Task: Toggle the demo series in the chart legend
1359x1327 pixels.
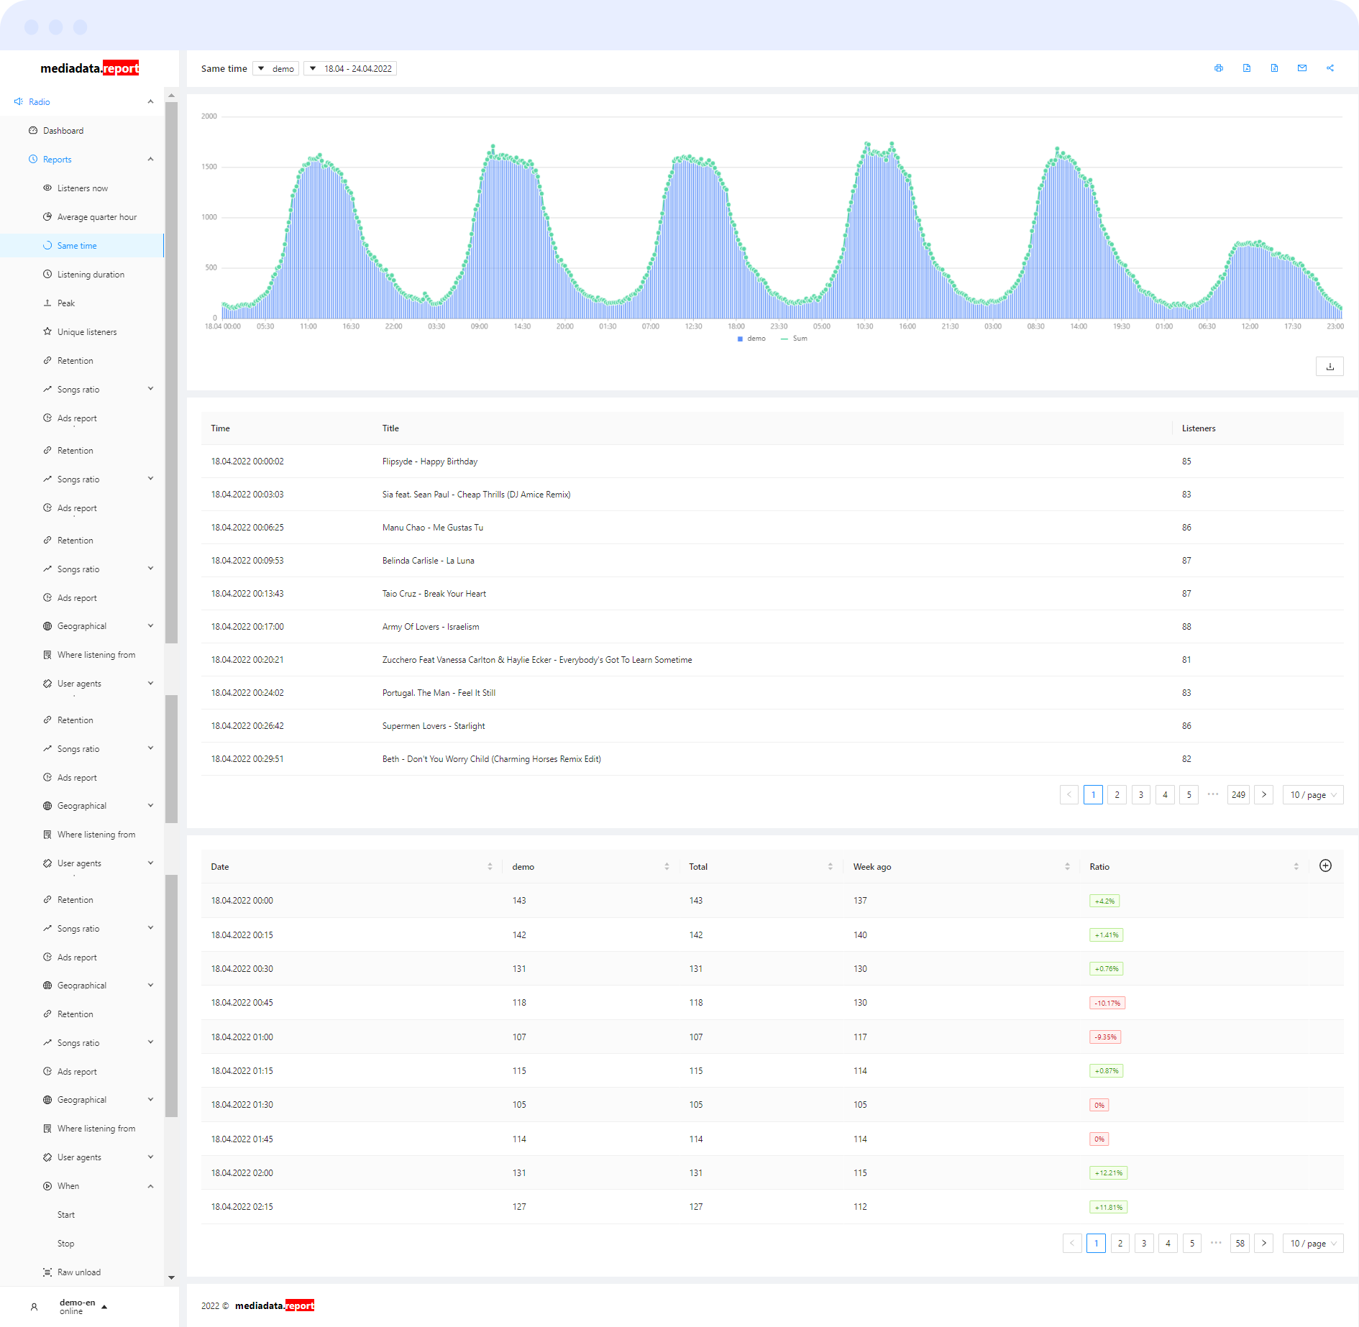Action: point(751,339)
